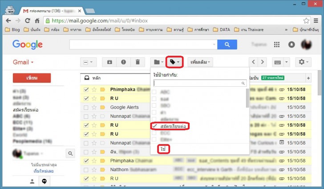This screenshot has width=324, height=189.
Task: Uncheck the first Phimphaka message checkbox
Action: point(86,90)
